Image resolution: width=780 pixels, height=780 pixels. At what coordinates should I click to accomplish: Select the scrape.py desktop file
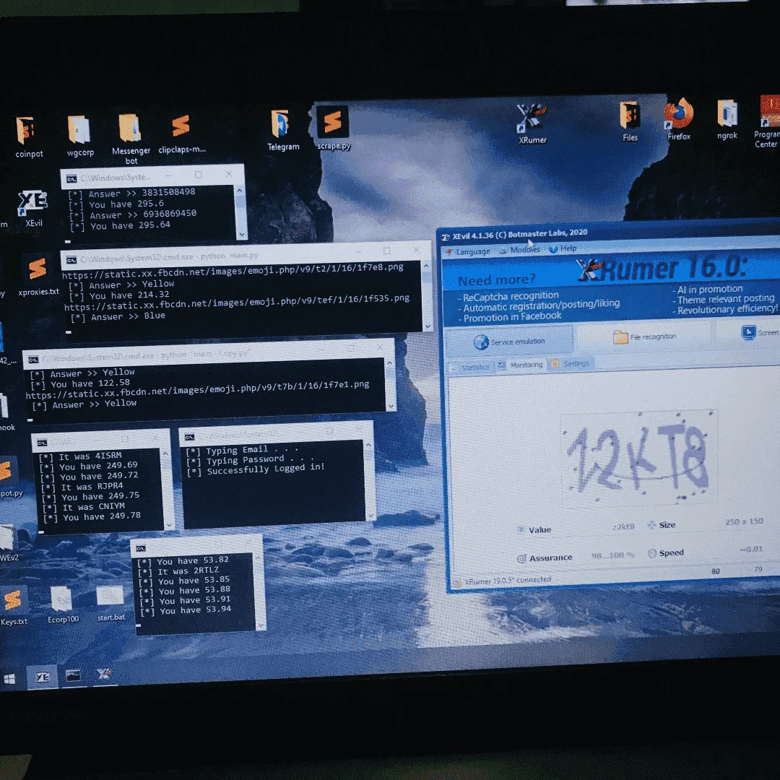pos(333,127)
